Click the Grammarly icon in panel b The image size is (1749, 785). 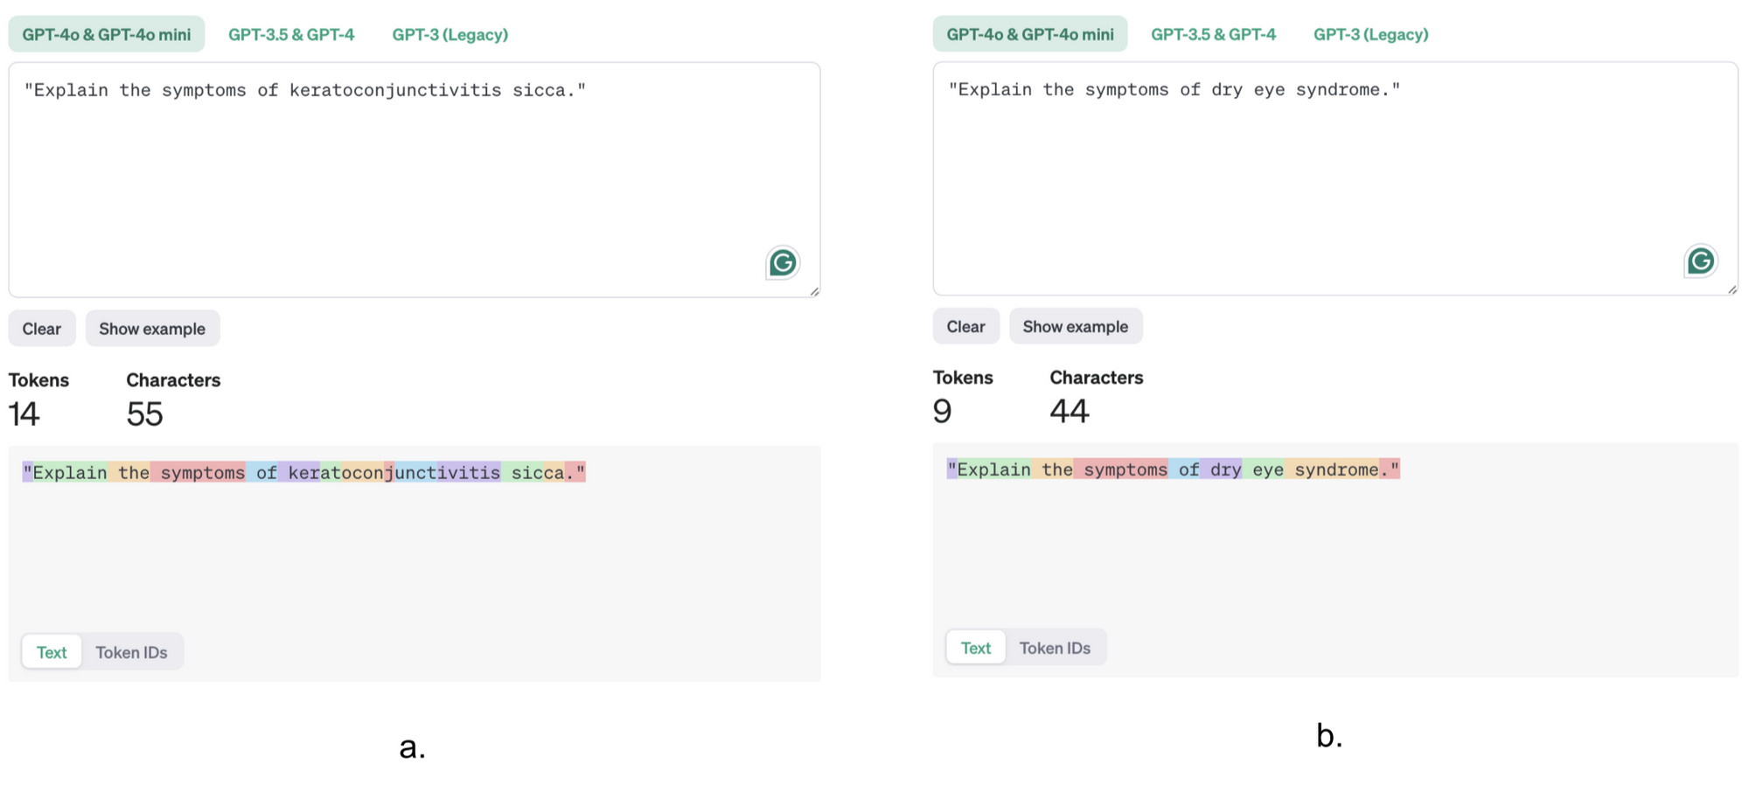point(1701,261)
